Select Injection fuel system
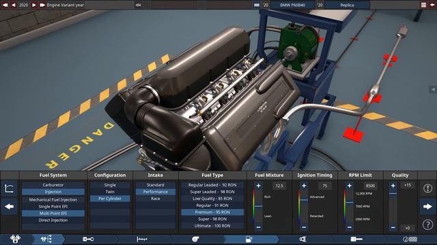The width and height of the screenshot is (437, 245). (x=53, y=192)
